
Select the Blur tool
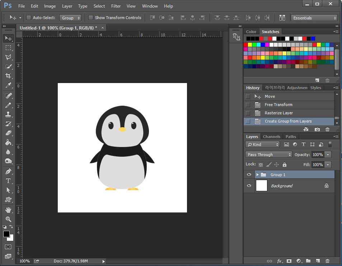pos(8,152)
